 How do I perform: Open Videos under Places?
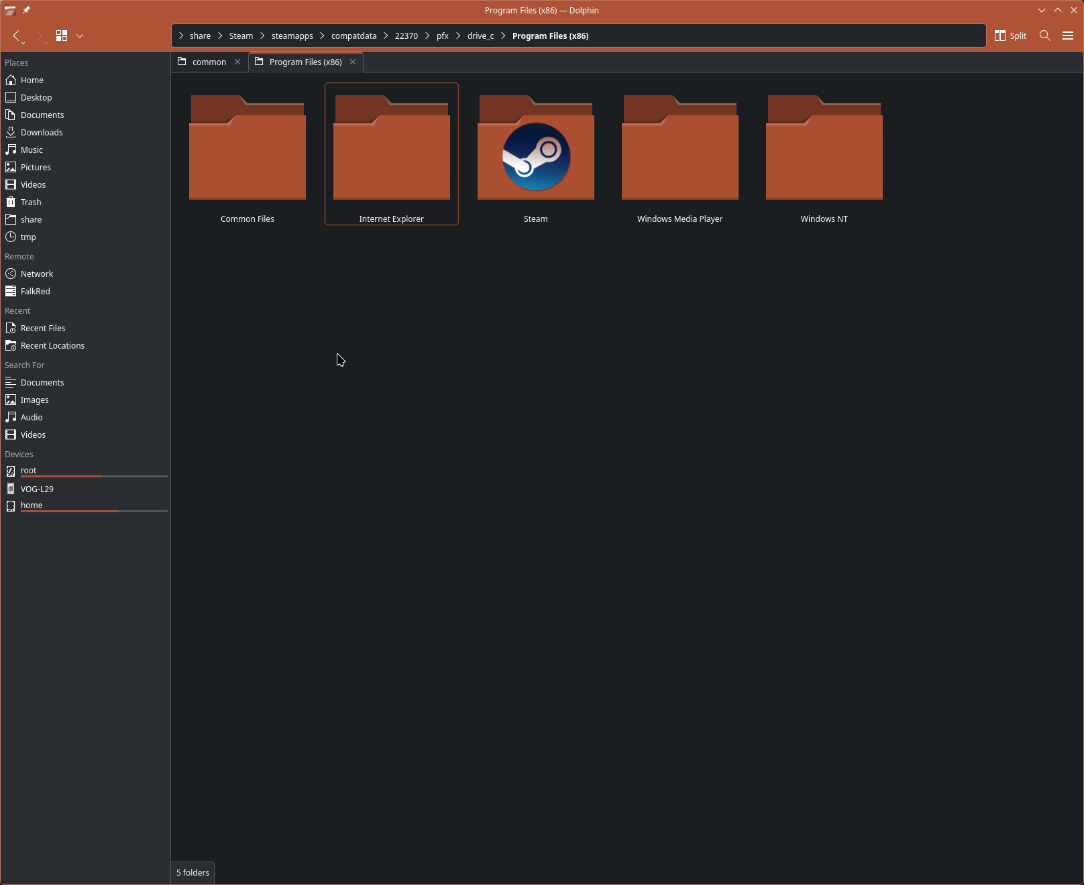(85, 184)
